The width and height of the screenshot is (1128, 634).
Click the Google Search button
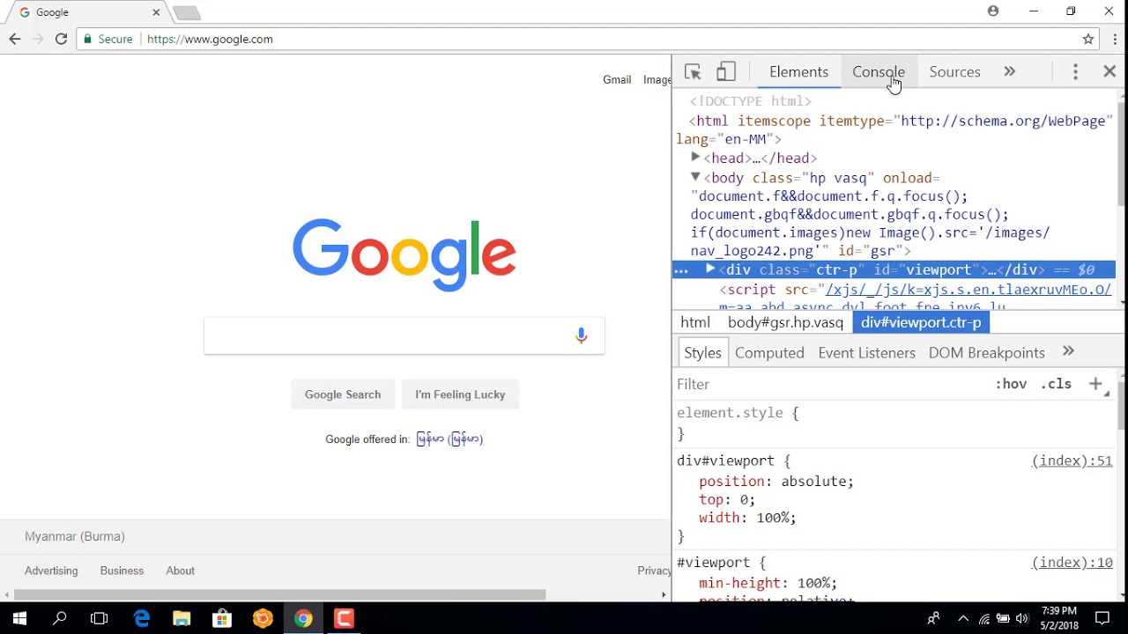343,394
